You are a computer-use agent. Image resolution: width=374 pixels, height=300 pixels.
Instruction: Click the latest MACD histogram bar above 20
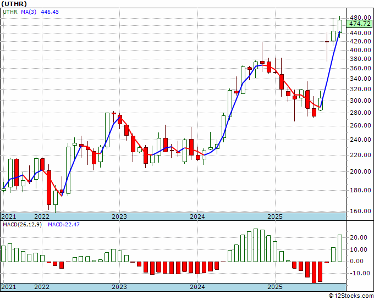pos(340,248)
